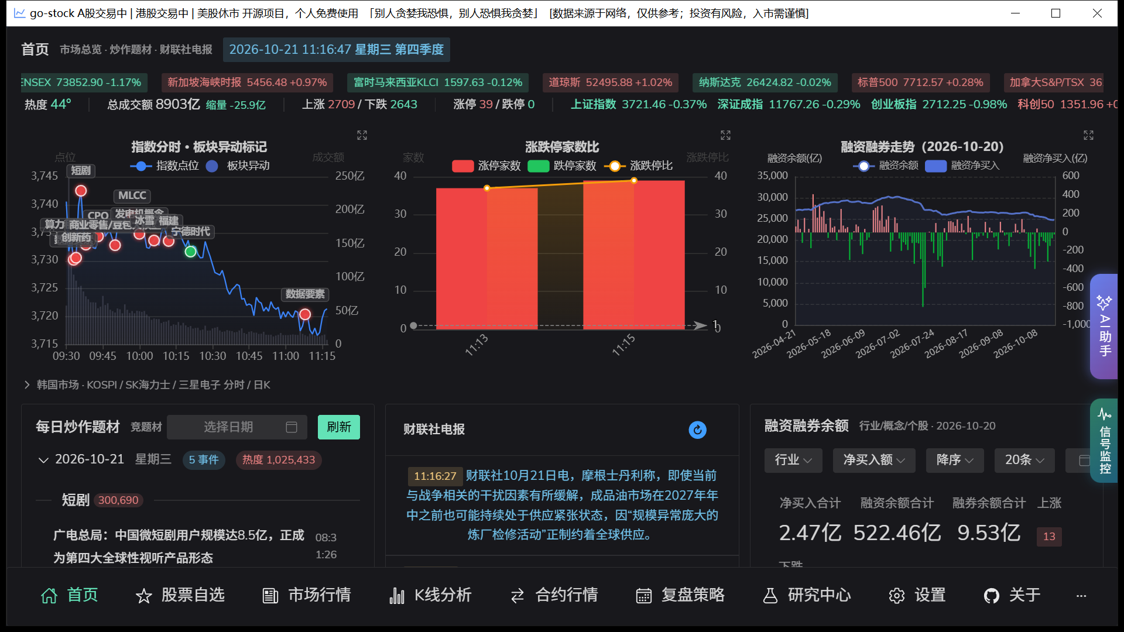Click the 道琼斯 ticker tag
1124x632 pixels.
(610, 83)
